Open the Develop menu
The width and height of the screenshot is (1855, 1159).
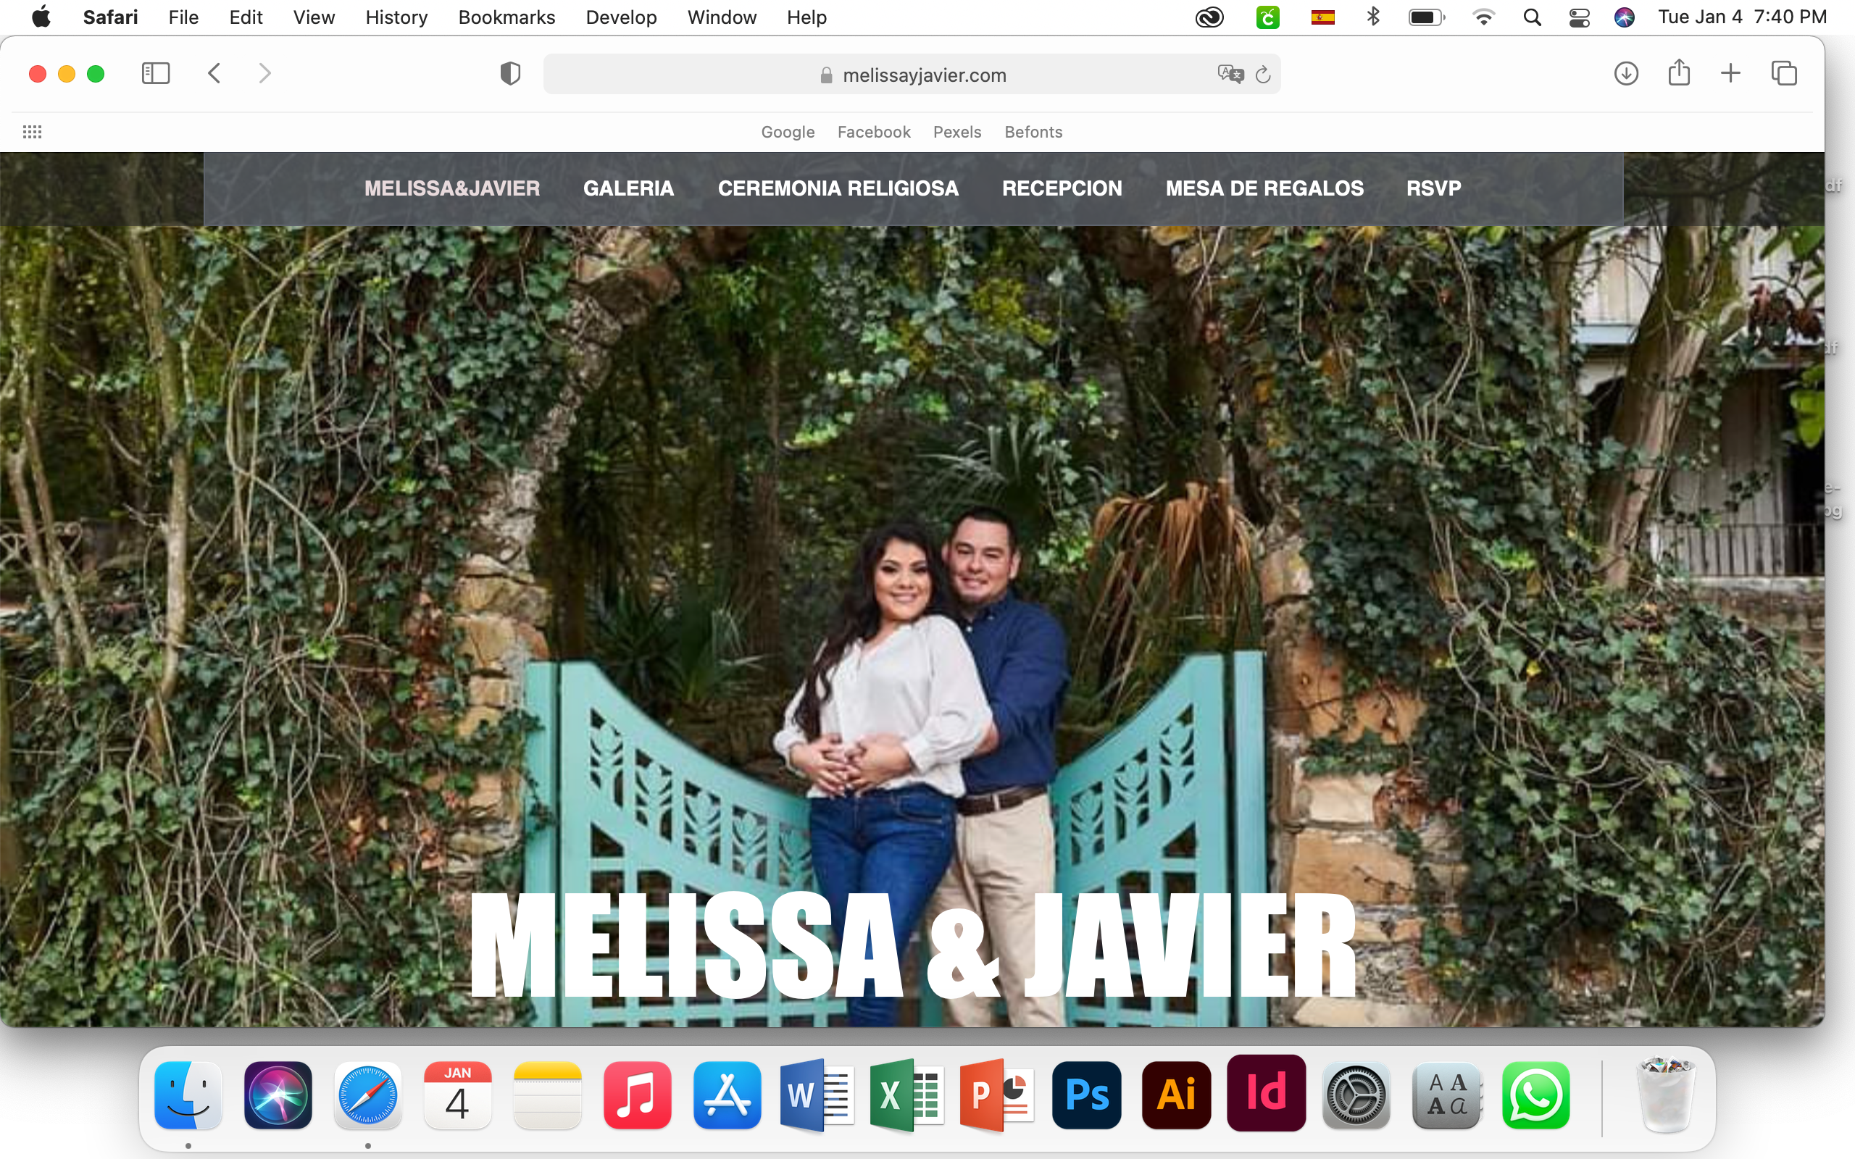click(621, 17)
